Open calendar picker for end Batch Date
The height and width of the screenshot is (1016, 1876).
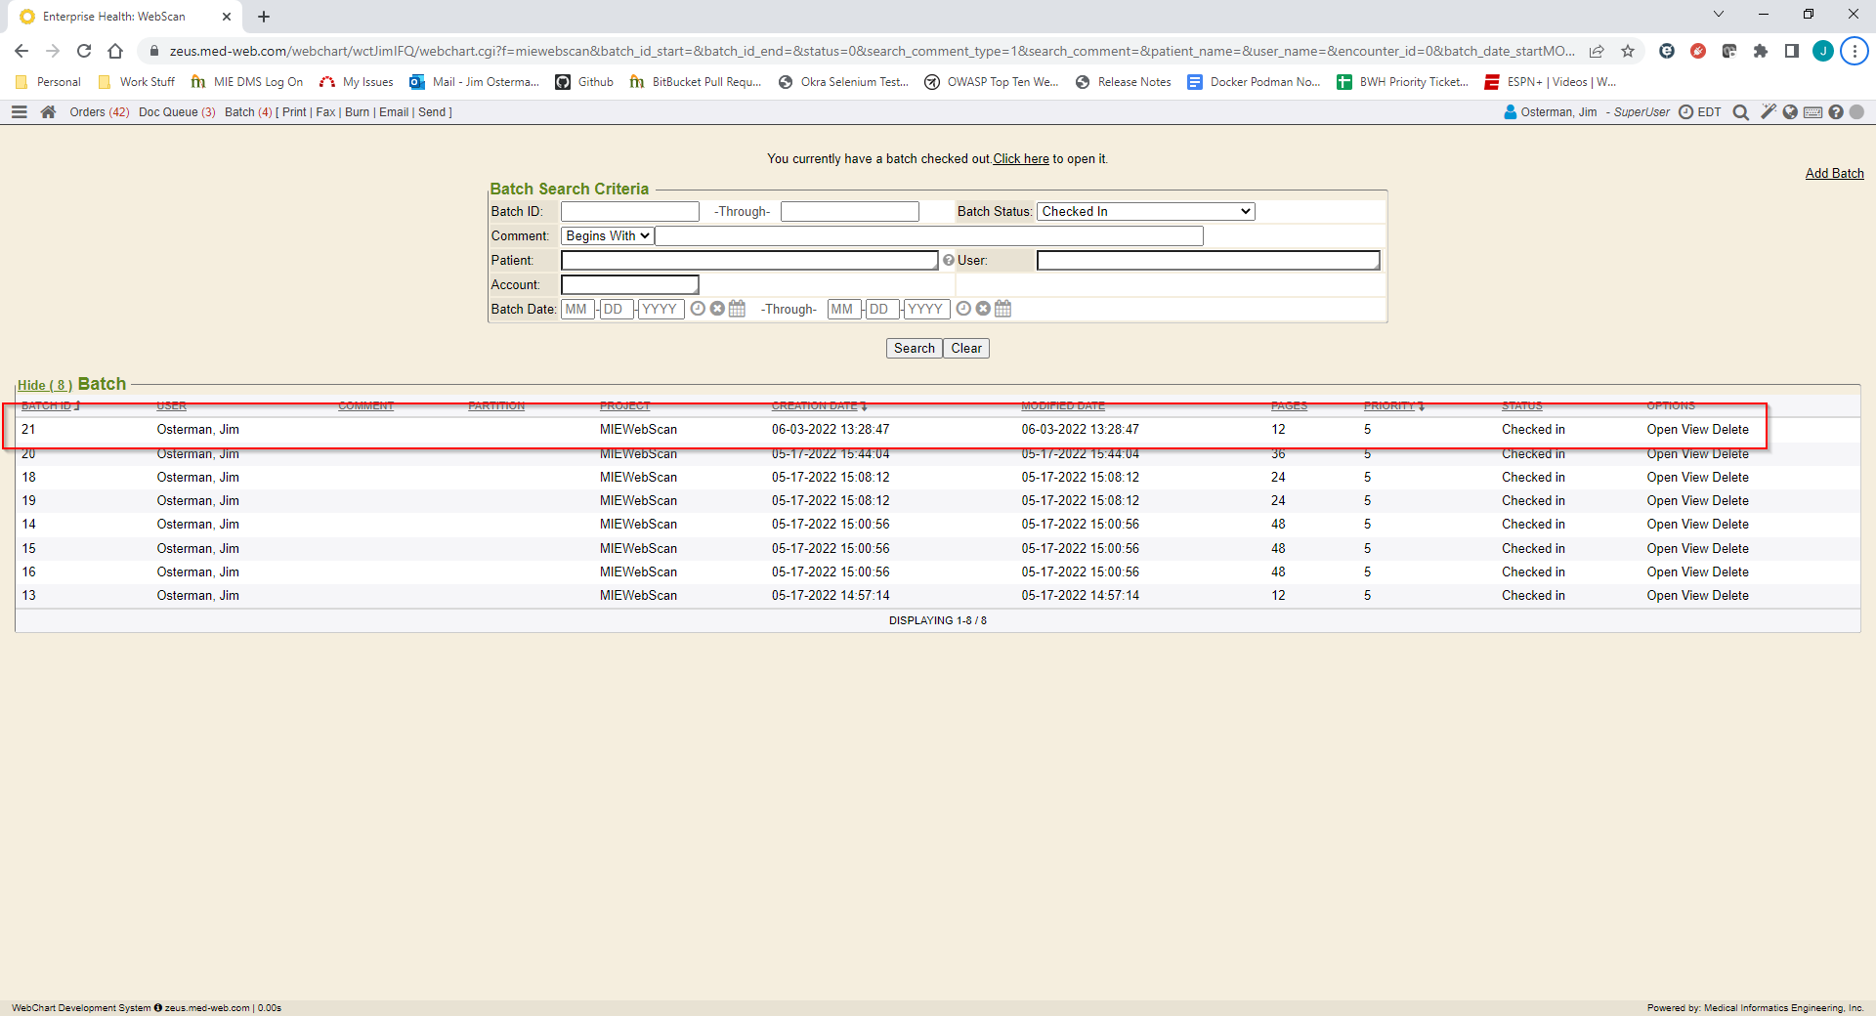1002,309
